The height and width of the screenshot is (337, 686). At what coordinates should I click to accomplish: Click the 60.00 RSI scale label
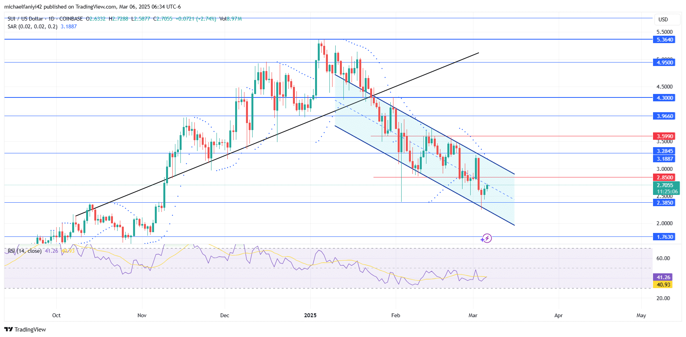[663, 258]
